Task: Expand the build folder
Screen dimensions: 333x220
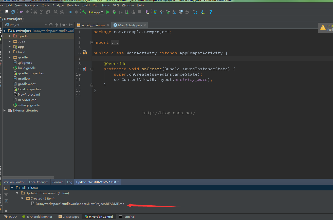Action: [x=10, y=52]
